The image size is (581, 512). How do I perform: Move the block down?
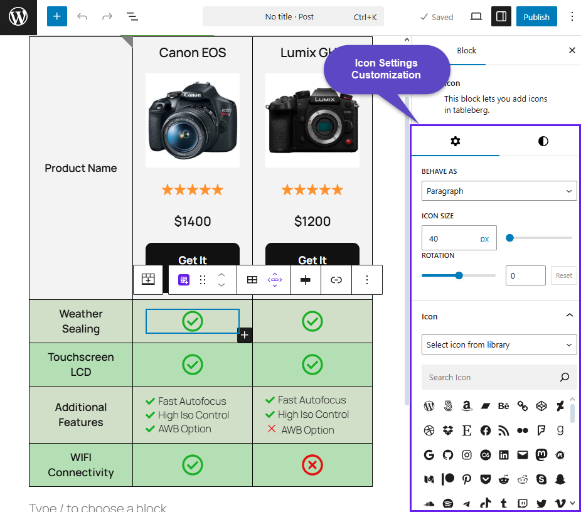[221, 285]
